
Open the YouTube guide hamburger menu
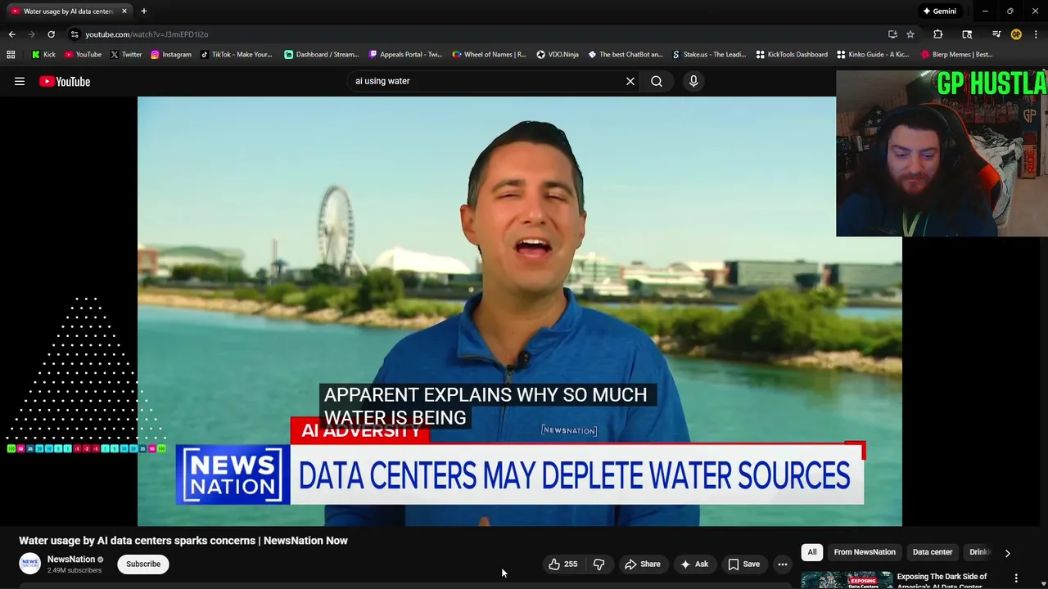pyautogui.click(x=20, y=81)
